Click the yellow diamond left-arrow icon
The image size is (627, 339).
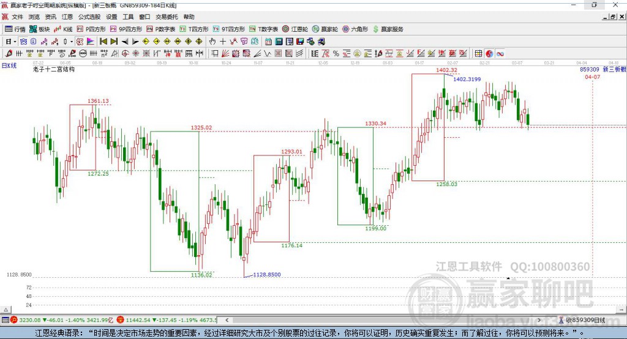click(146, 42)
